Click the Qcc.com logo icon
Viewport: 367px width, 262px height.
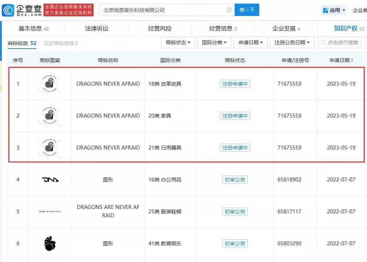[8, 10]
